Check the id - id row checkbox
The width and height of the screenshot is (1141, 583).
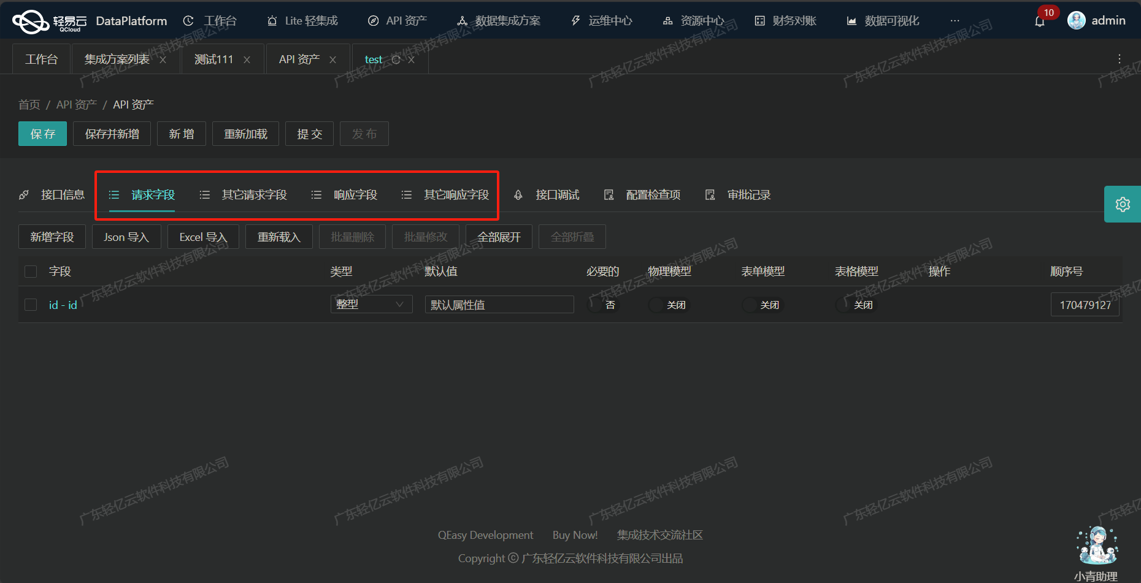tap(31, 305)
